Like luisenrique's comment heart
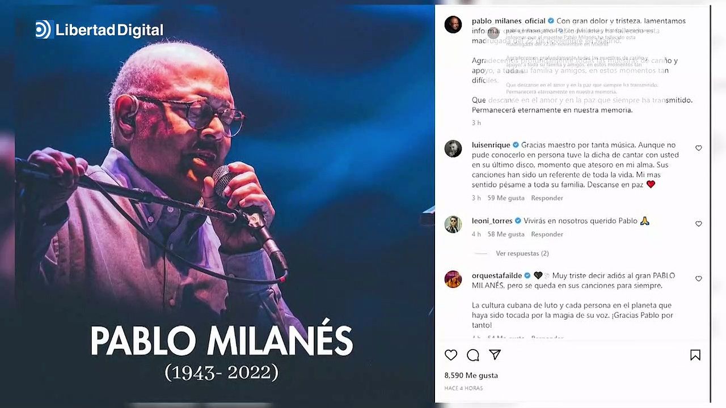The width and height of the screenshot is (726, 408). (x=699, y=148)
